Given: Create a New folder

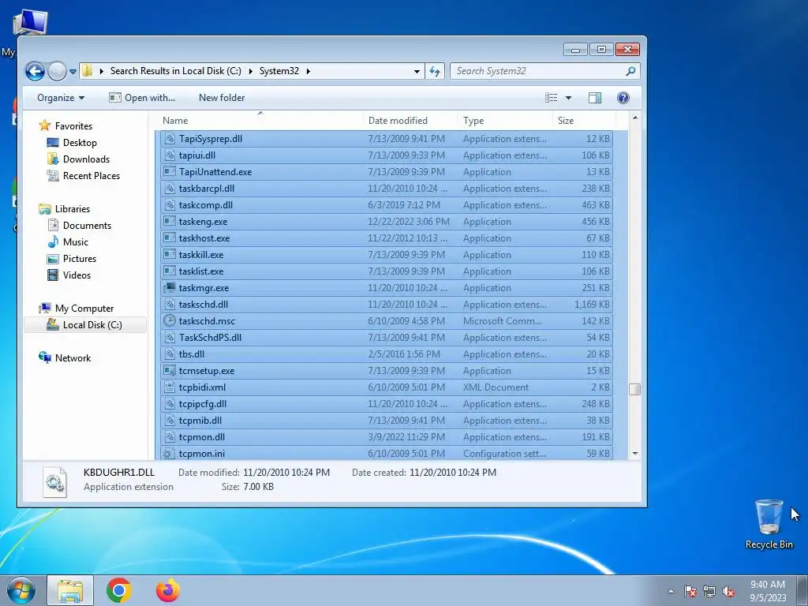Looking at the screenshot, I should pos(222,98).
